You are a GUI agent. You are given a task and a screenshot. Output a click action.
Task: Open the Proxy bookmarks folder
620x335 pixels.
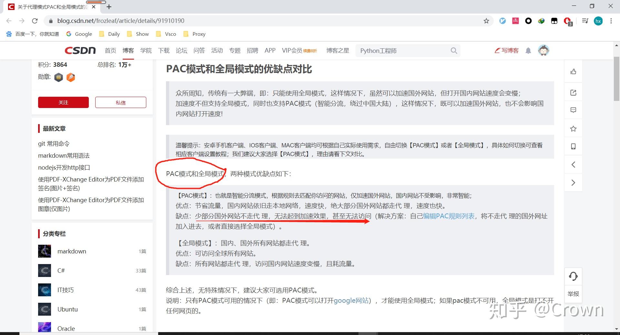[x=194, y=34]
